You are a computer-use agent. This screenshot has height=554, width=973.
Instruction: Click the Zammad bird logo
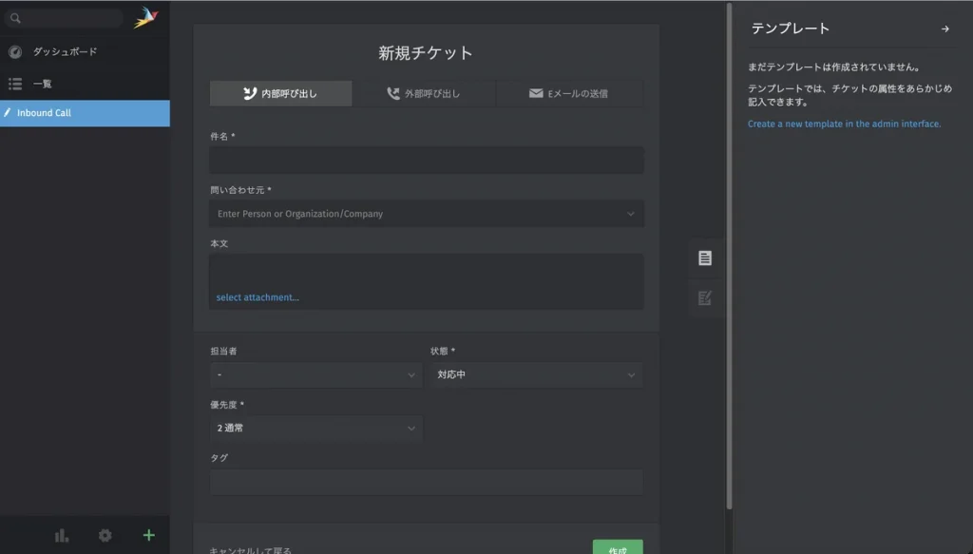coord(145,17)
